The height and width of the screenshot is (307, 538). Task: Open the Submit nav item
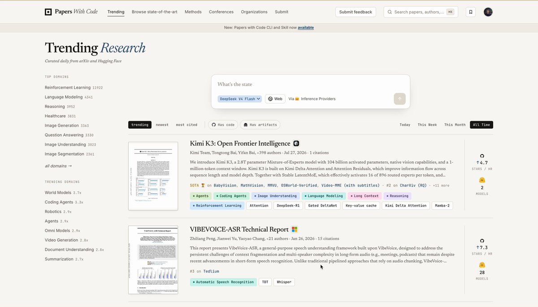point(282,12)
